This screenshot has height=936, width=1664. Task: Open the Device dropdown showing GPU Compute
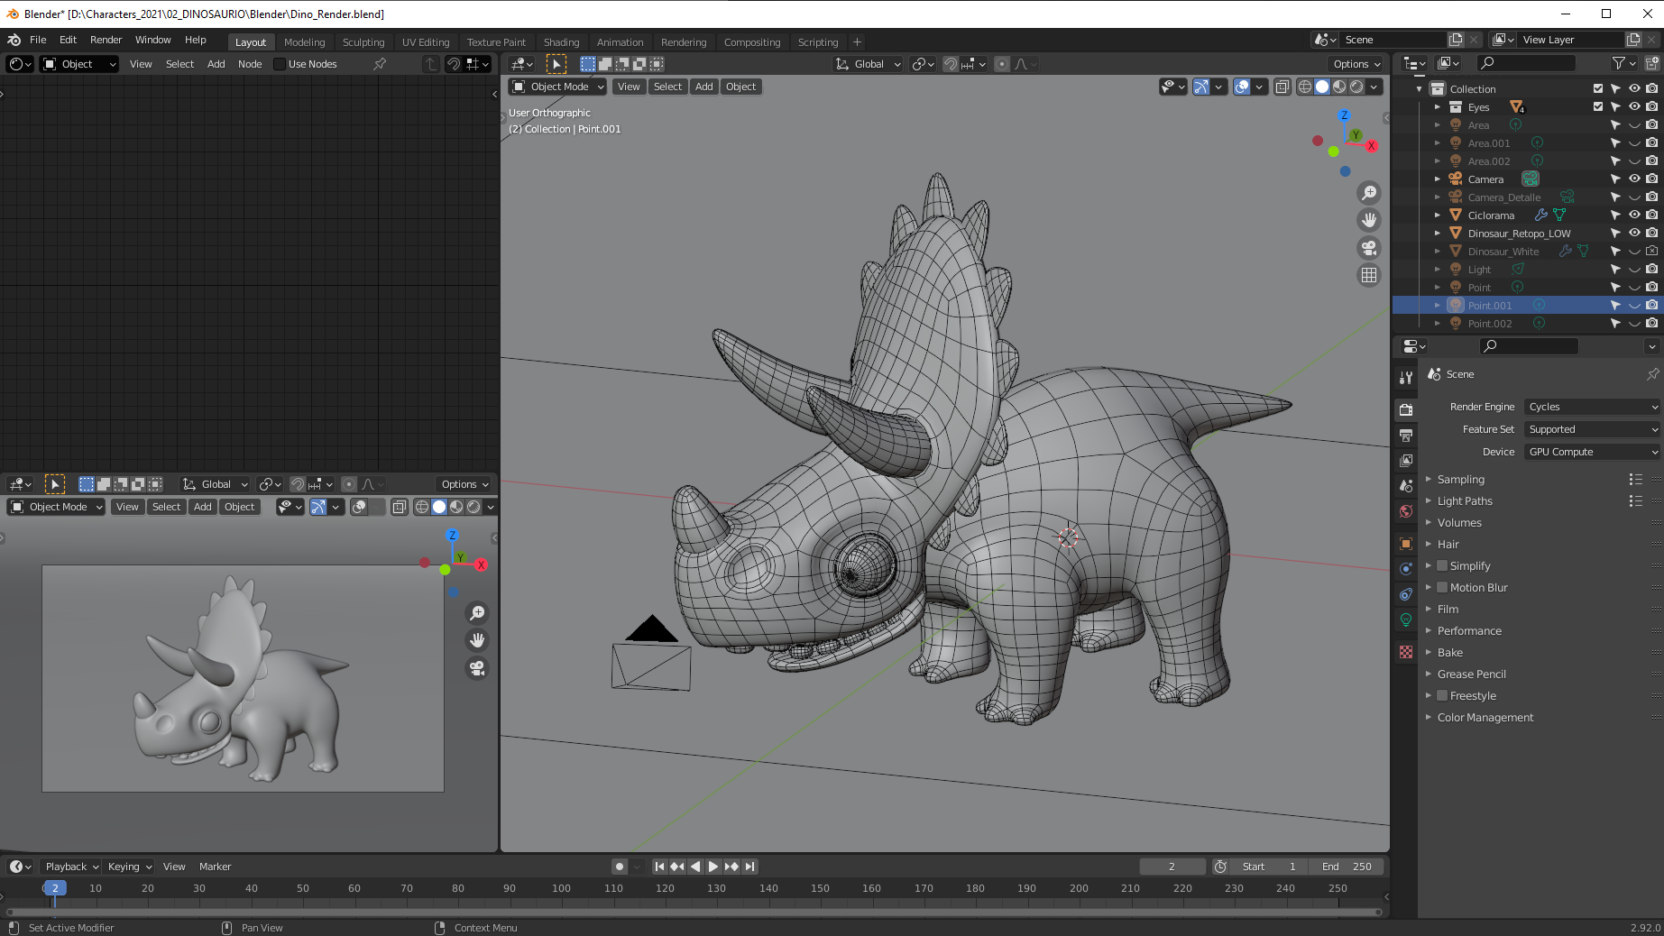point(1592,452)
